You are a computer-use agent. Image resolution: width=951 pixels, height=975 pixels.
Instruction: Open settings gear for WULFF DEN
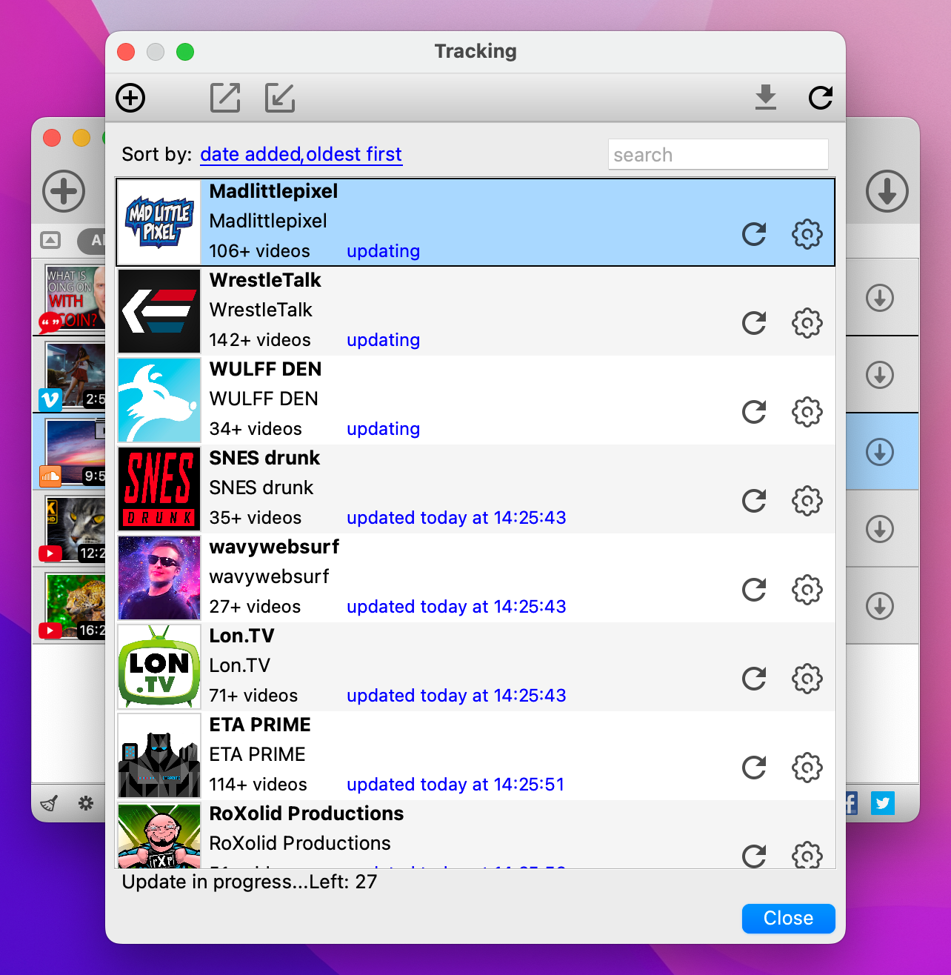pos(807,412)
